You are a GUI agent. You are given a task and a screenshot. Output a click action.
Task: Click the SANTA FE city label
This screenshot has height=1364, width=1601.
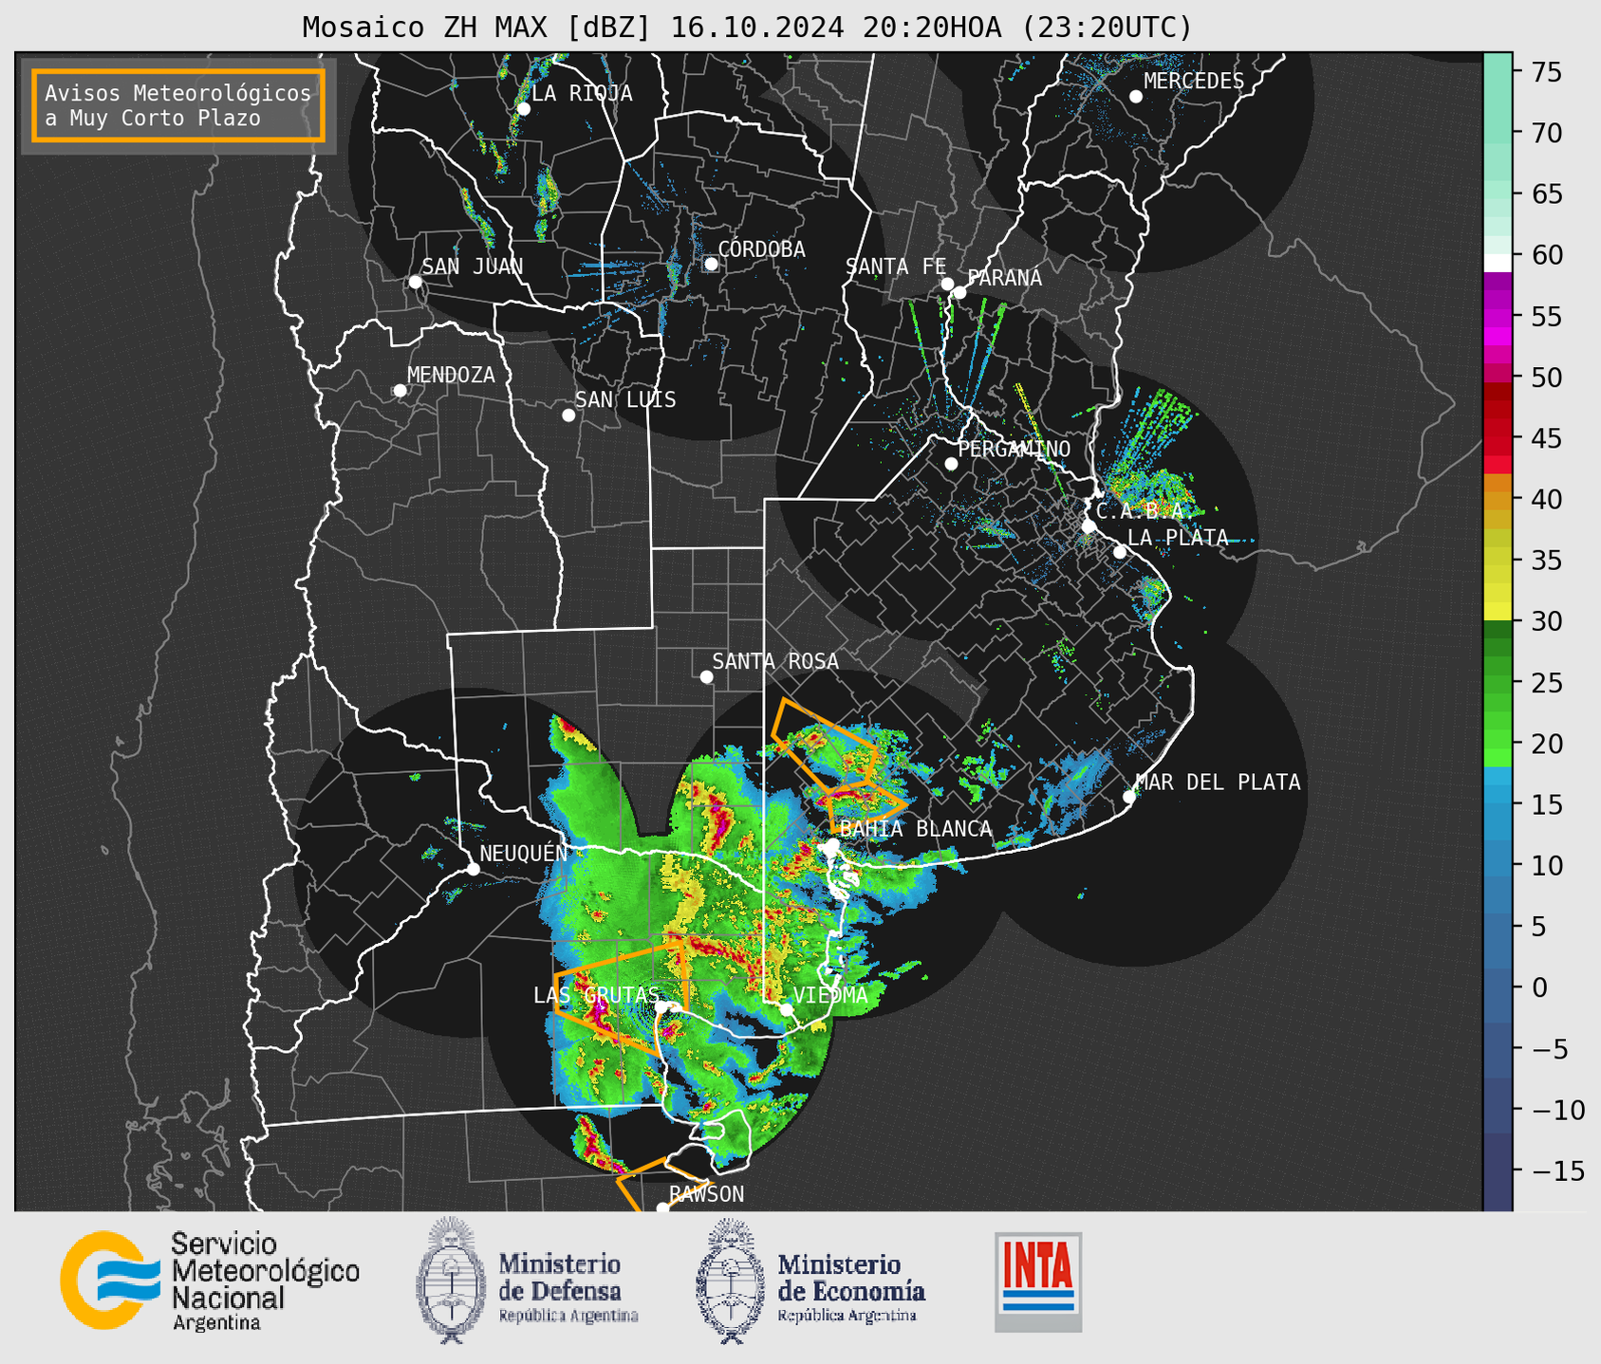[896, 267]
